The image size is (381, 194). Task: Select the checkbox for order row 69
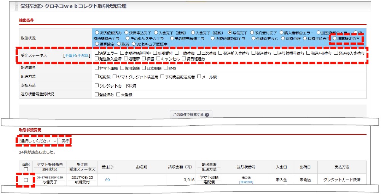pos(26,180)
